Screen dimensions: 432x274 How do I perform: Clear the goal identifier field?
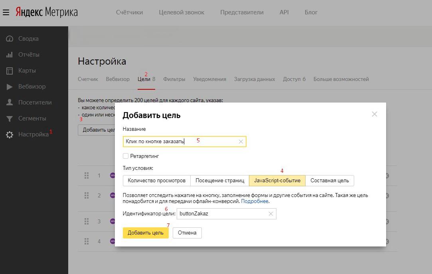271,214
